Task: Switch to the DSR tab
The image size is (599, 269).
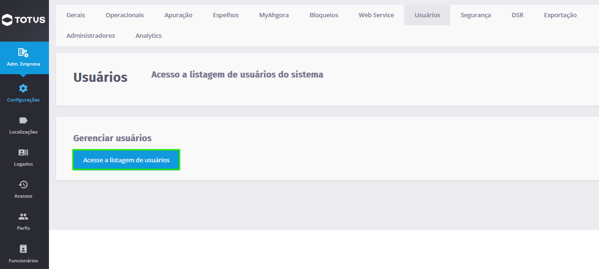Action: click(x=517, y=15)
